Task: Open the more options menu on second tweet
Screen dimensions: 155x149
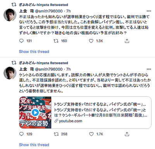Action: [x=149, y=69]
